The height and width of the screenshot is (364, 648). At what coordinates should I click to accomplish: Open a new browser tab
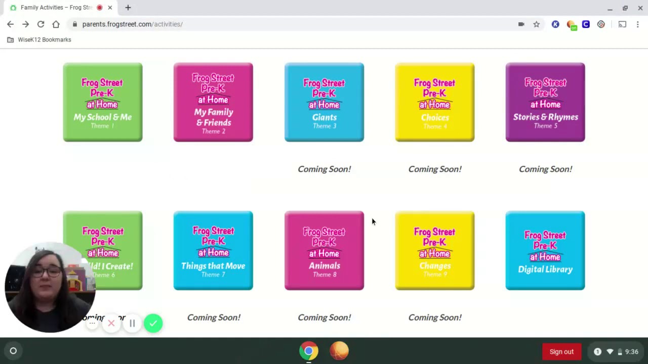(x=128, y=8)
